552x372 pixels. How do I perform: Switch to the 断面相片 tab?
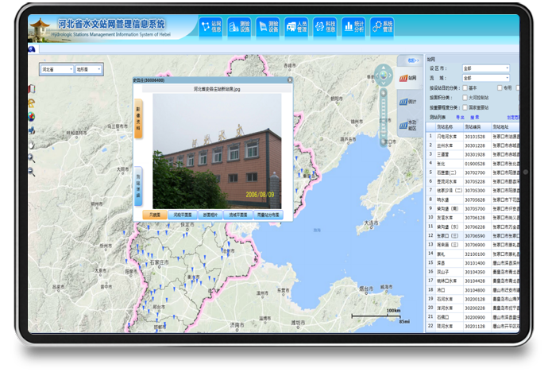(210, 214)
